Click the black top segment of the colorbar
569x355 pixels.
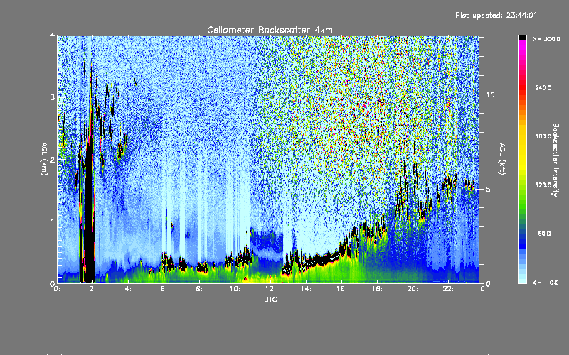(x=522, y=38)
